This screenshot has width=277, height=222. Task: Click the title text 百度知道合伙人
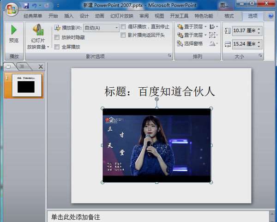[176, 91]
